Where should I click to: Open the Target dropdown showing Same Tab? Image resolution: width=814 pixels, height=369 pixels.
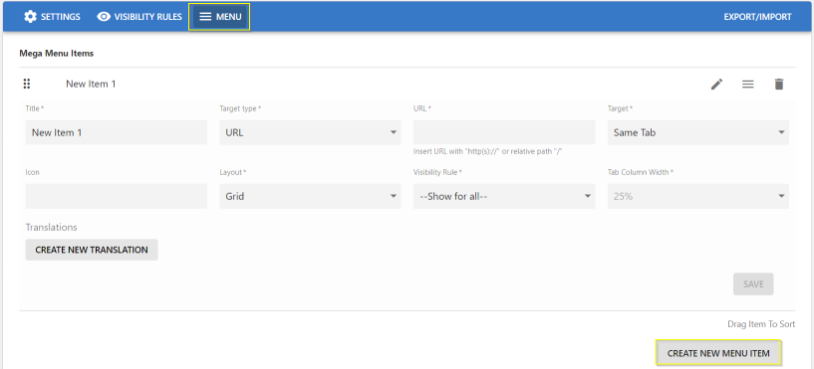(x=698, y=132)
